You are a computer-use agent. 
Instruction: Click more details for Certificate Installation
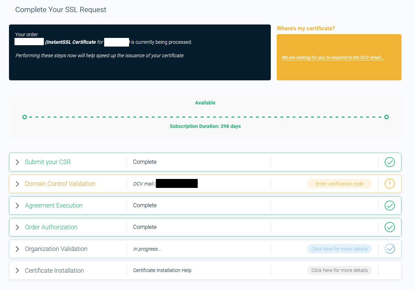point(339,270)
